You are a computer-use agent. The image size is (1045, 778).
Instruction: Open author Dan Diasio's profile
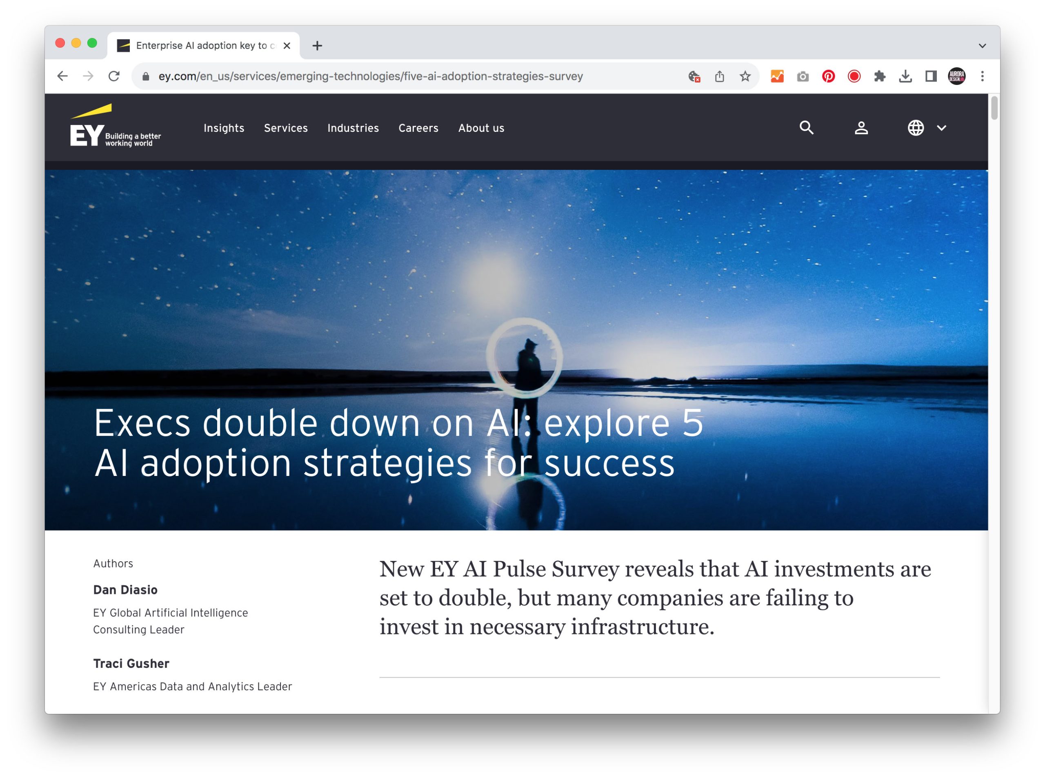click(x=125, y=589)
